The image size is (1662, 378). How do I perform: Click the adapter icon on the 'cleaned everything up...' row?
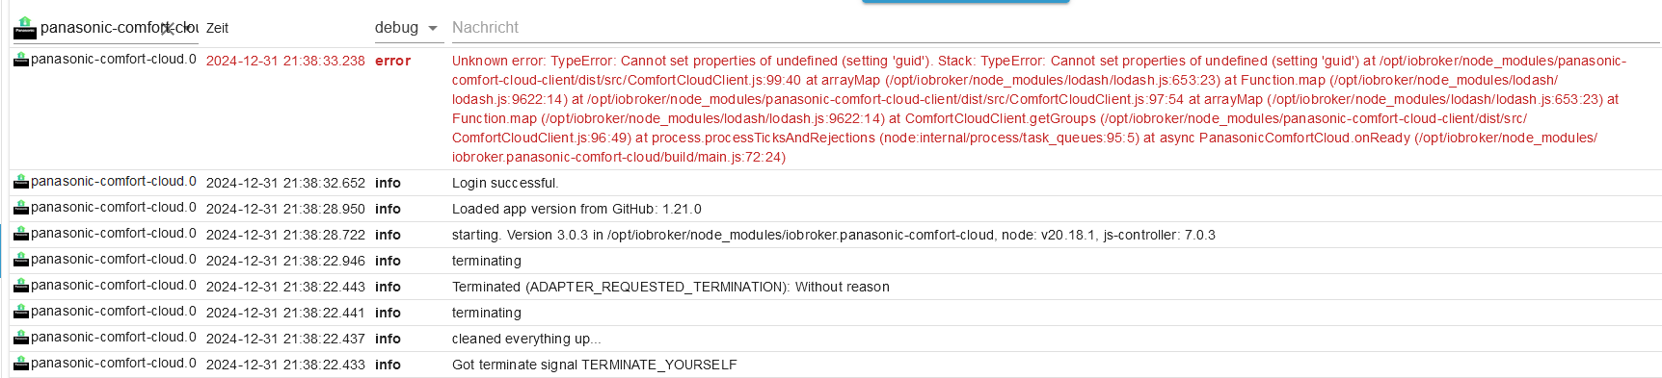click(x=20, y=338)
